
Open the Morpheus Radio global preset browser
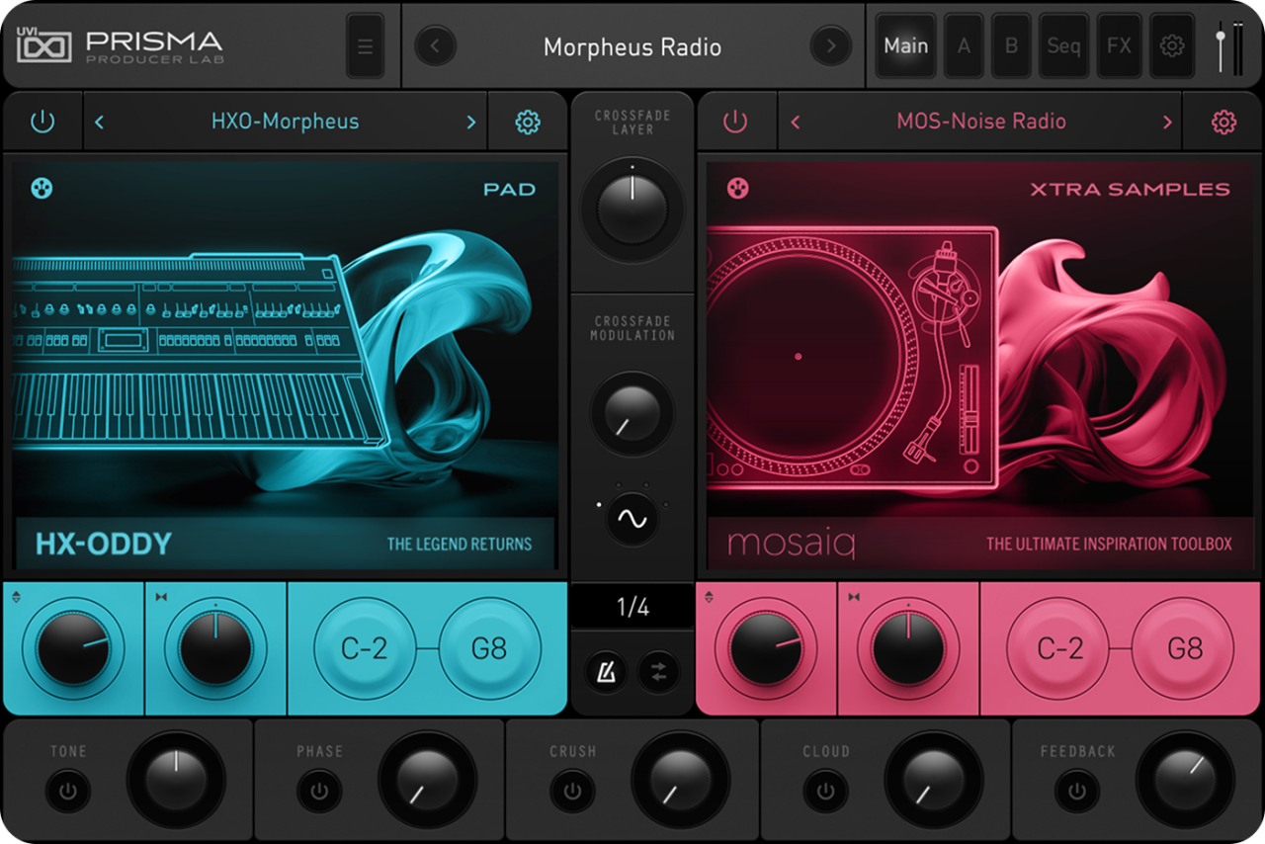(632, 46)
